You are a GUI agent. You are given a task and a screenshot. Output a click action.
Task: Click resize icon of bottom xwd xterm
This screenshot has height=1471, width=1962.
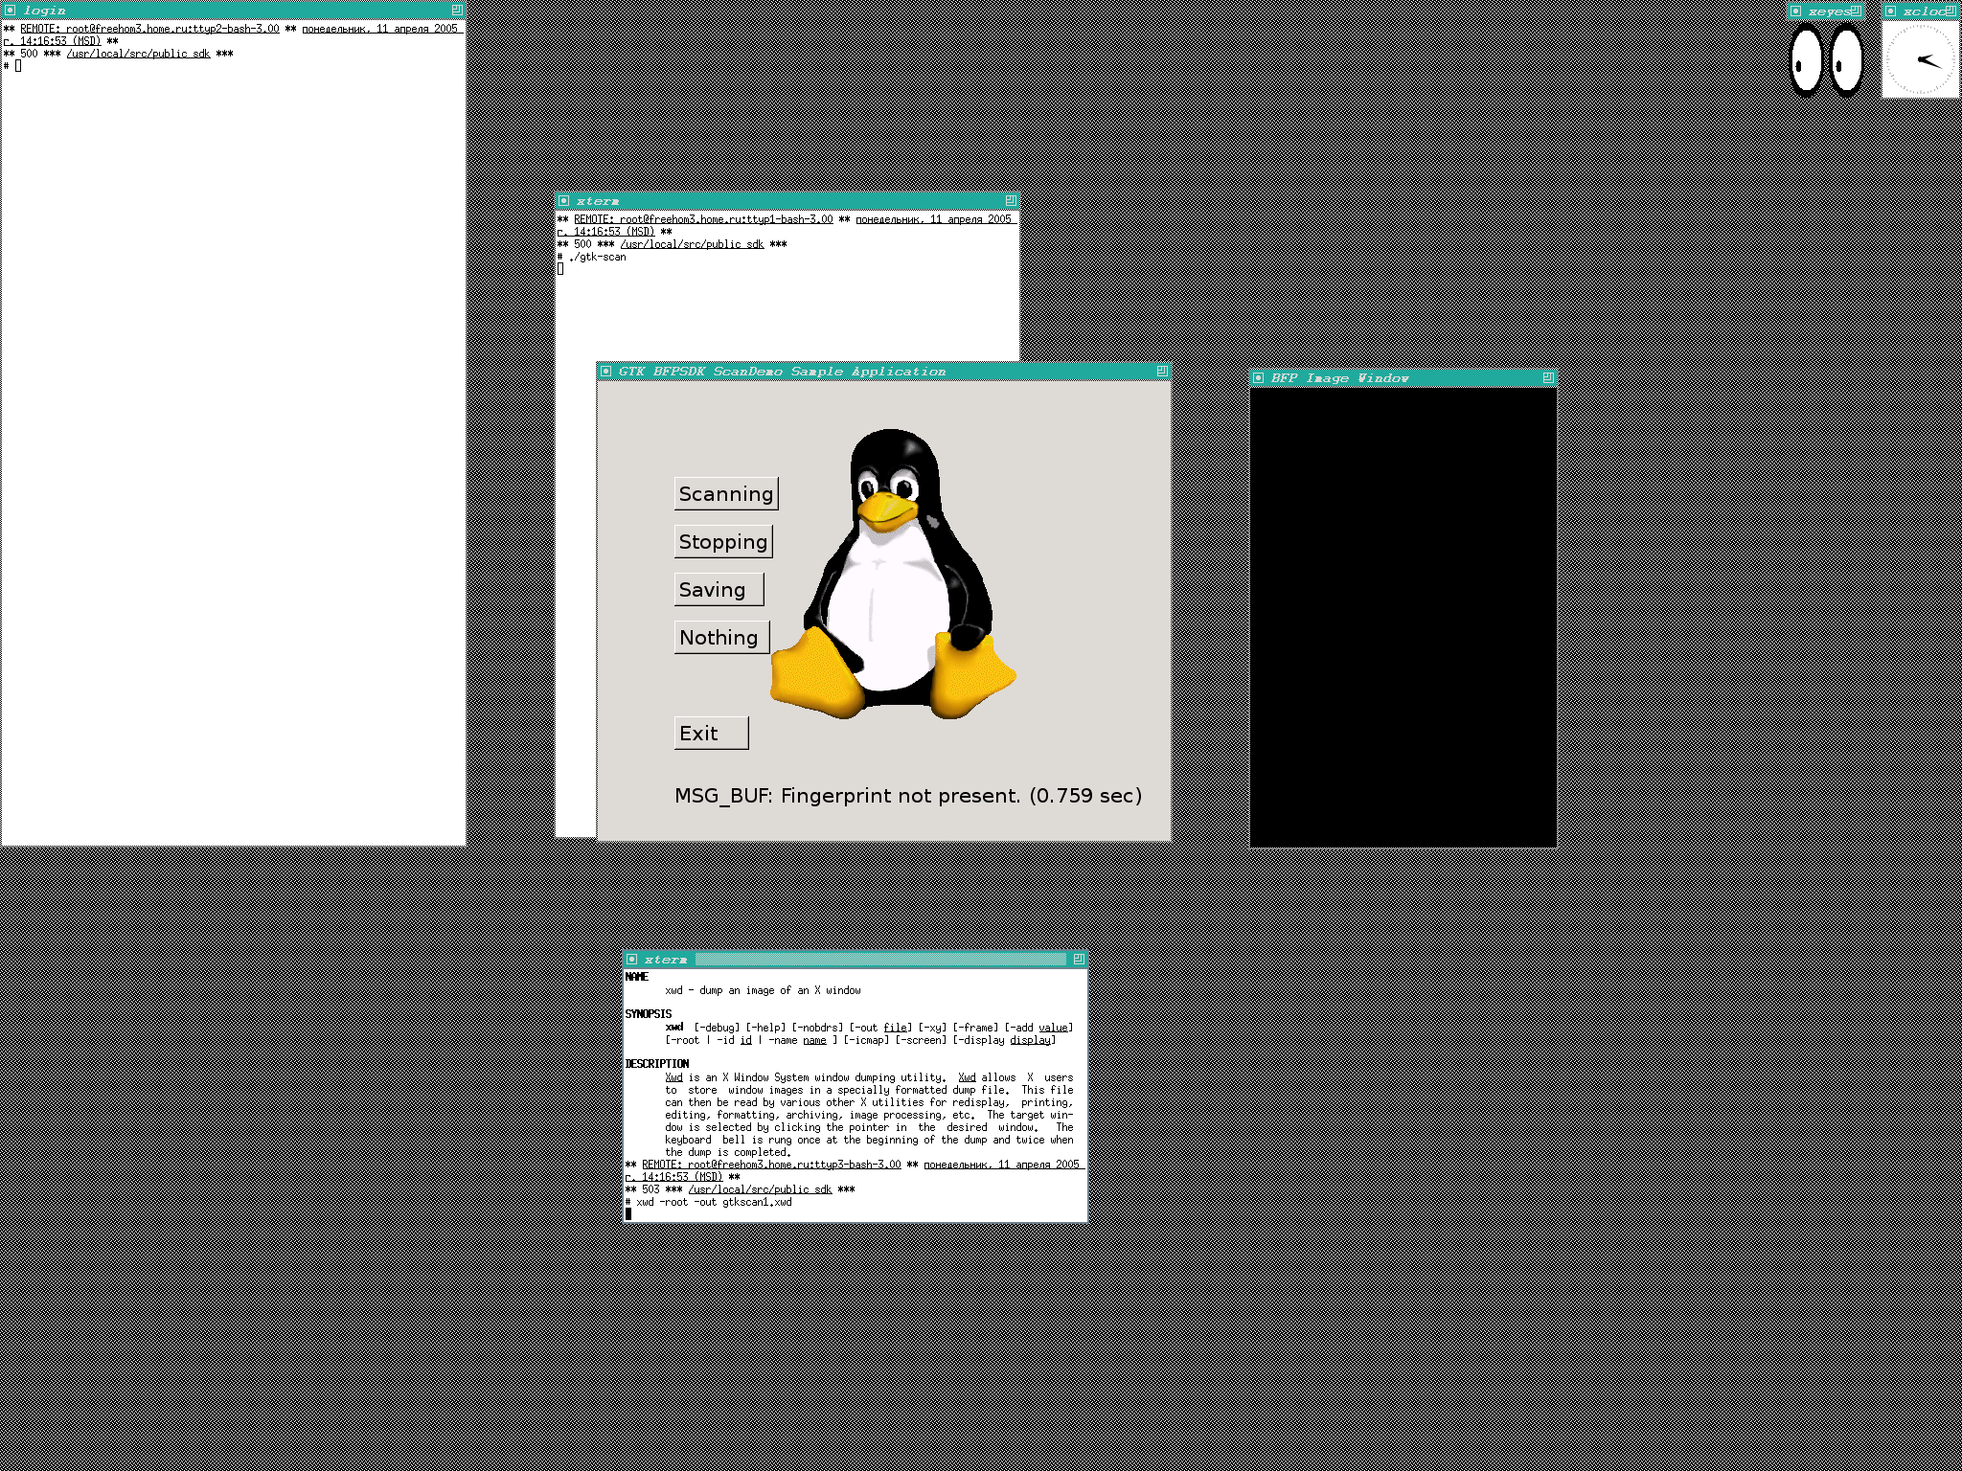pos(1079,959)
